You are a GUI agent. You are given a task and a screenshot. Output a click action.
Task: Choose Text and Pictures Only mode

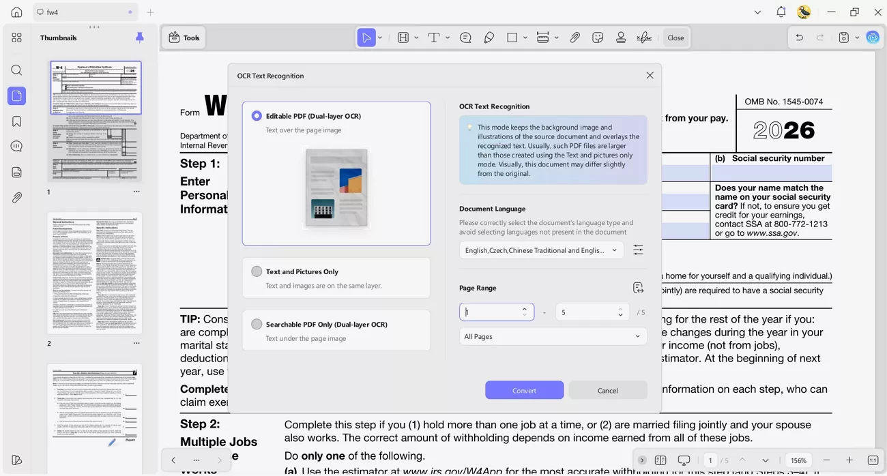257,271
